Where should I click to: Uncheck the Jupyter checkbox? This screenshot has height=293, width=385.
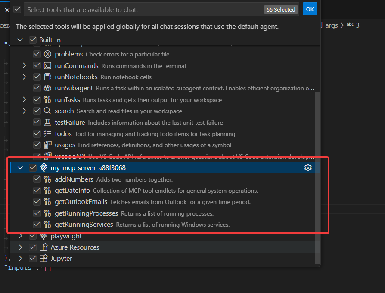point(33,259)
